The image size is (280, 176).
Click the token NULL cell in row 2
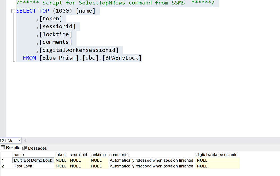tap(61, 166)
